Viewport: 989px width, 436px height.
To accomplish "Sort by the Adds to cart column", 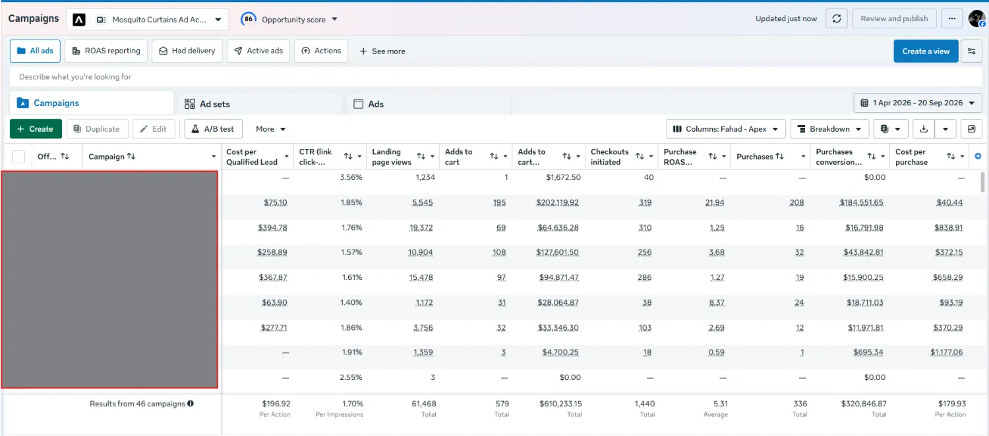I will click(494, 157).
